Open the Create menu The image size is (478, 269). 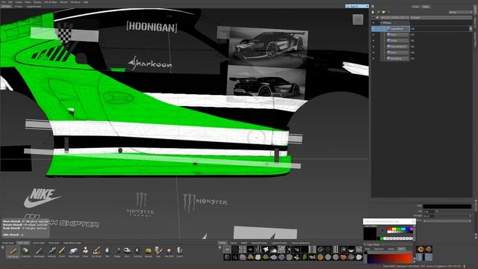click(x=19, y=1)
